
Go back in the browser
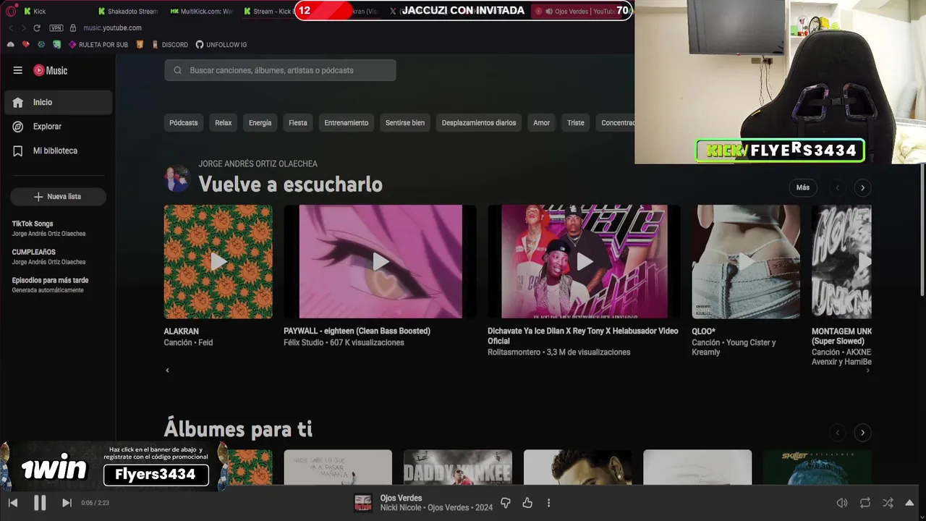pyautogui.click(x=11, y=27)
